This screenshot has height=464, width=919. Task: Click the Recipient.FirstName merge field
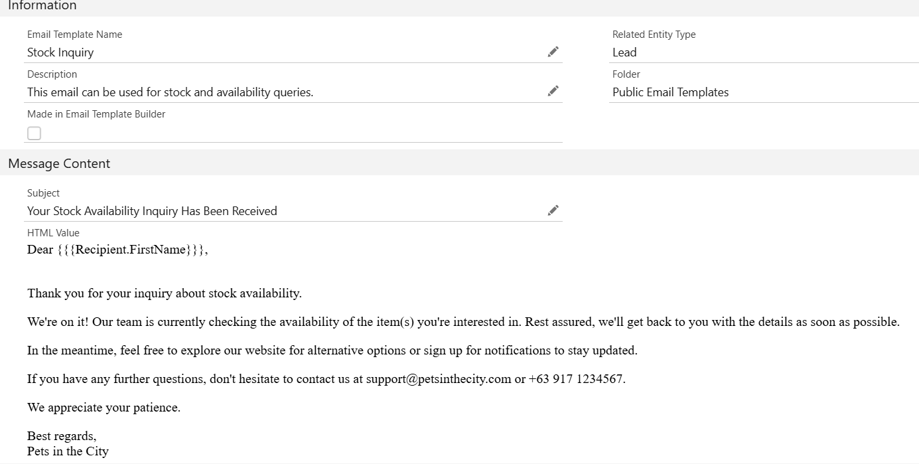(x=131, y=250)
